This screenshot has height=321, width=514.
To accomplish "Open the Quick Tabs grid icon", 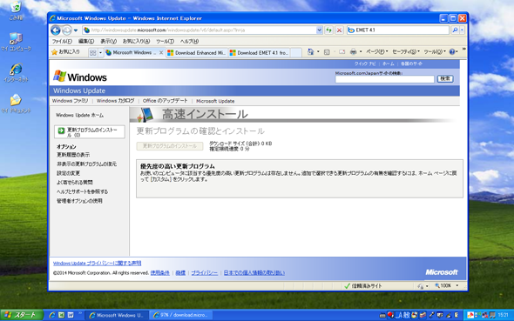I will point(92,53).
